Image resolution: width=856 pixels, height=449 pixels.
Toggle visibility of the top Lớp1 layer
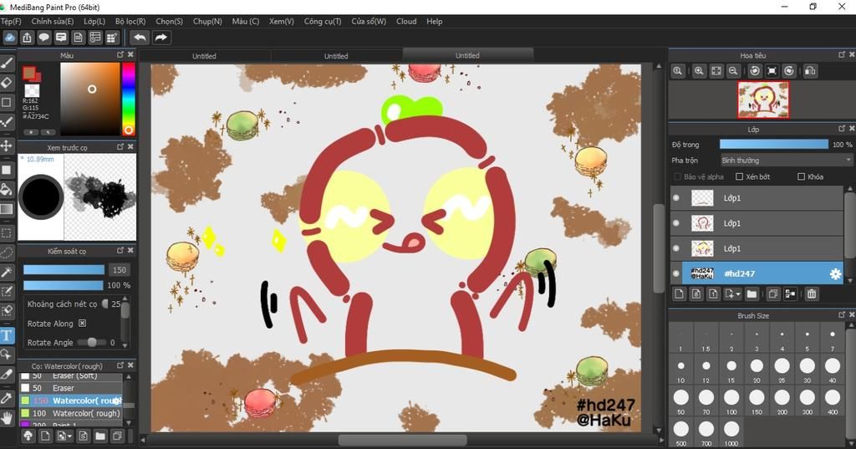(676, 197)
